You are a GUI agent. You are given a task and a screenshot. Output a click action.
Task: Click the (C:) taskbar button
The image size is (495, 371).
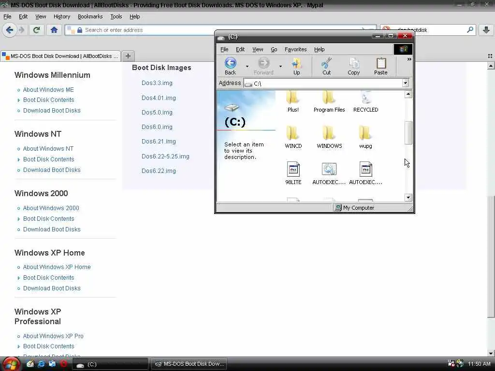tap(110, 364)
